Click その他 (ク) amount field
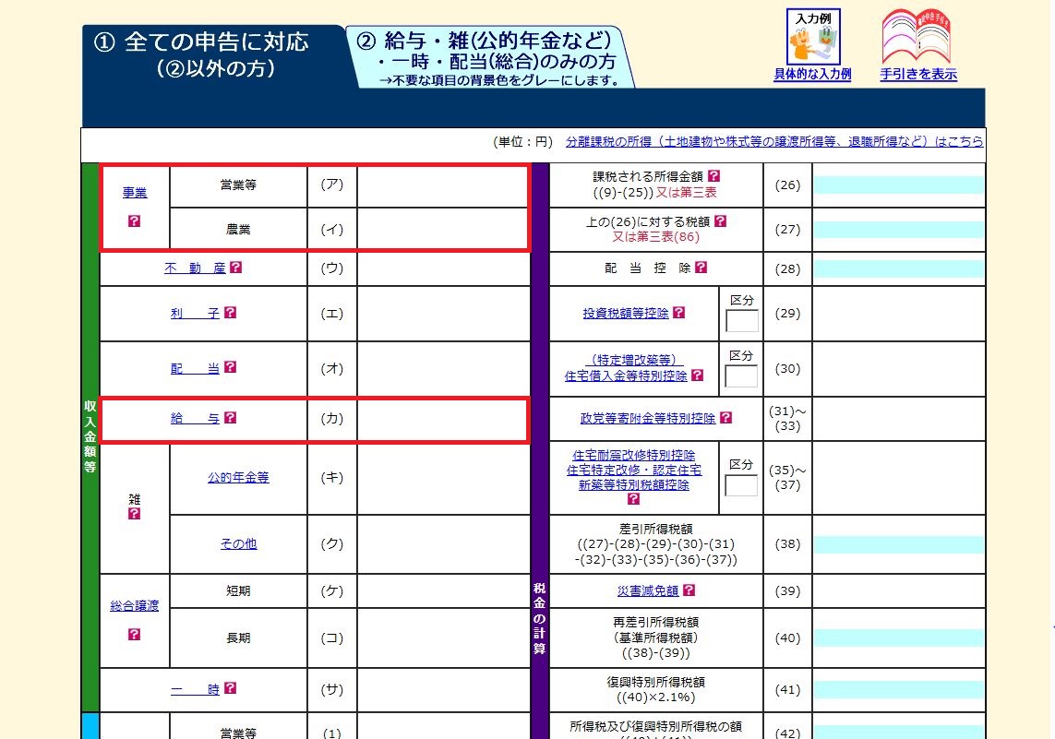This screenshot has height=739, width=1055. pos(443,544)
